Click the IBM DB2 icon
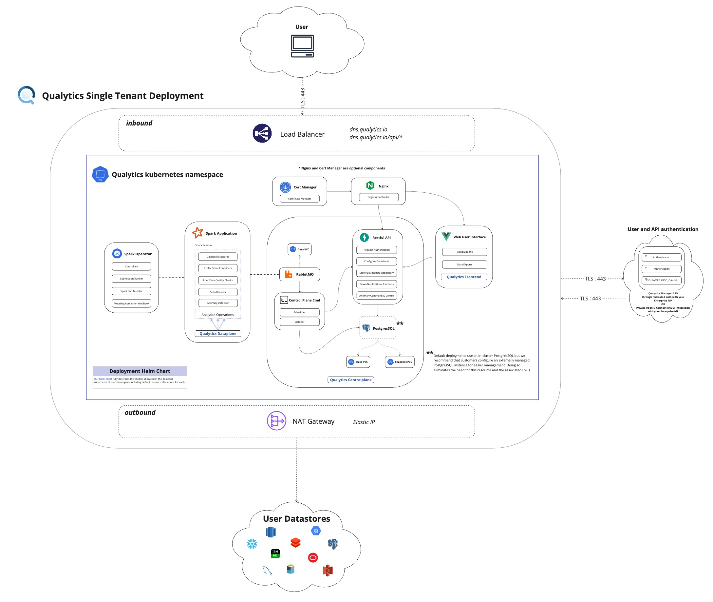Screen dimensions: 713x602 pyautogui.click(x=275, y=553)
